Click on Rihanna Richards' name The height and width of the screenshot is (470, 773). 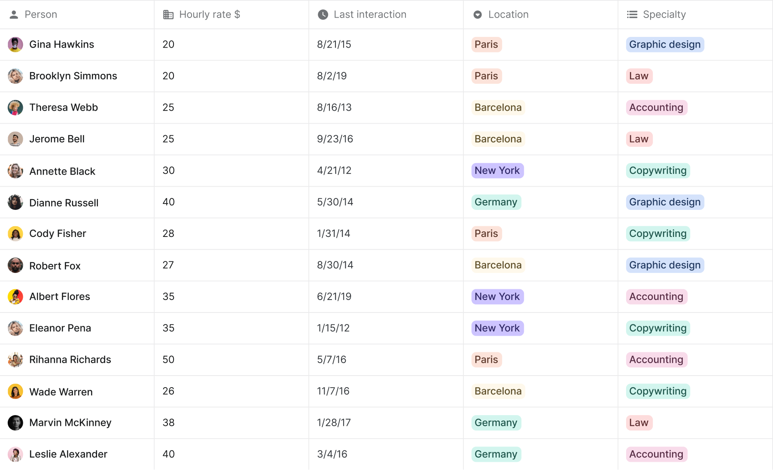pyautogui.click(x=70, y=360)
